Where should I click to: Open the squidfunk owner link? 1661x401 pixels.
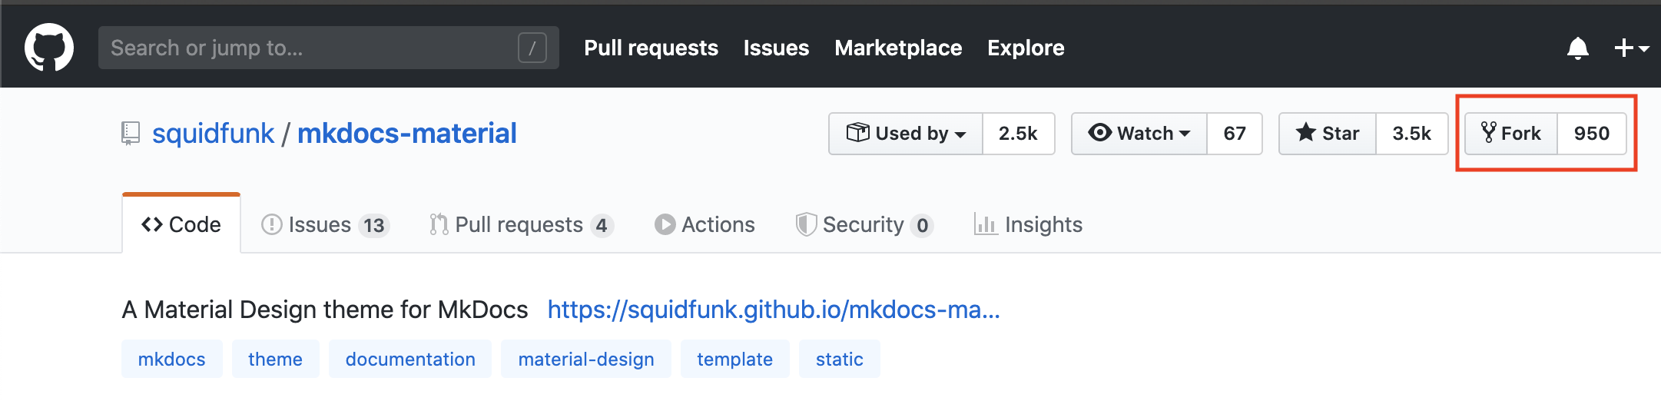point(213,134)
